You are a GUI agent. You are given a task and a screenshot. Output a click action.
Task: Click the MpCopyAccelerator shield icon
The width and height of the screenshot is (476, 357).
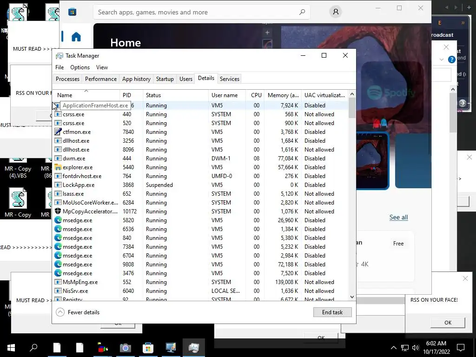58,212
